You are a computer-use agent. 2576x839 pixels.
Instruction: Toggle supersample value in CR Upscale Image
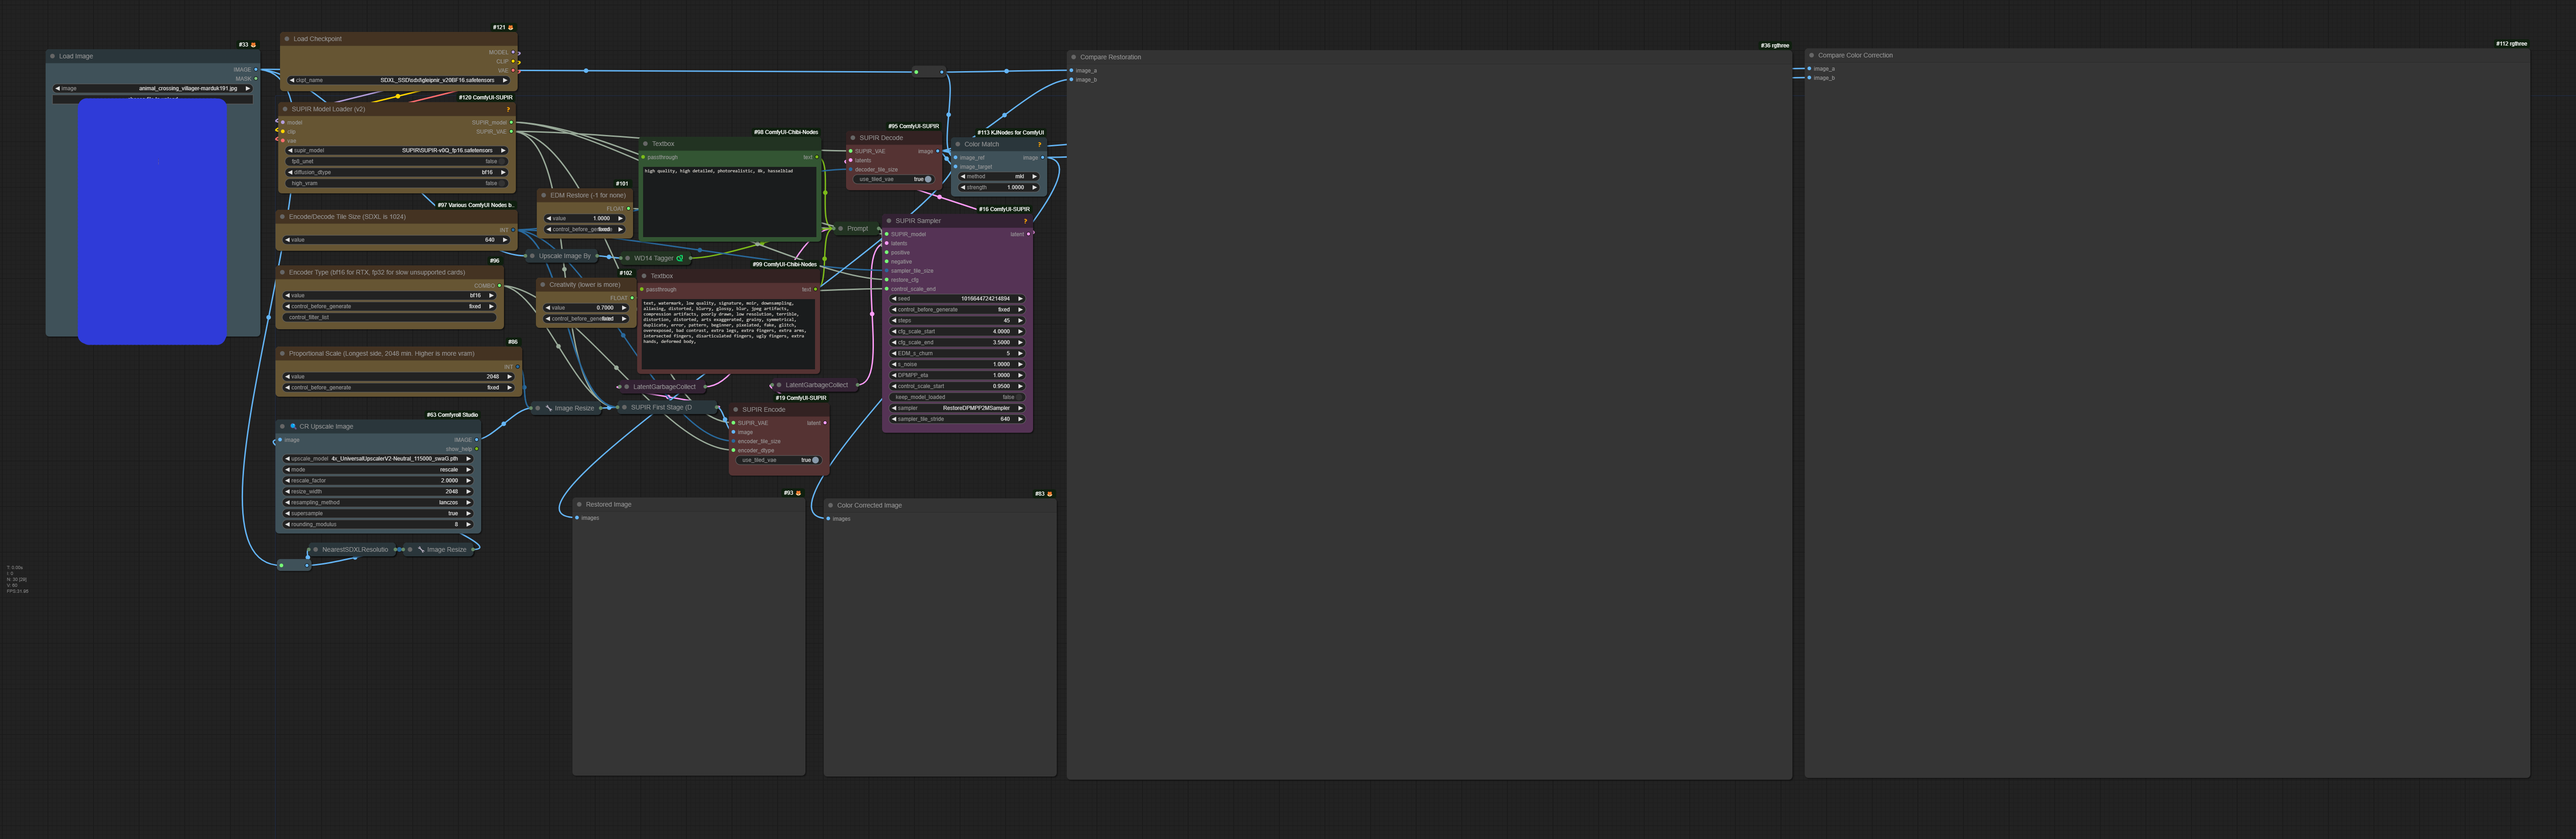coord(378,513)
